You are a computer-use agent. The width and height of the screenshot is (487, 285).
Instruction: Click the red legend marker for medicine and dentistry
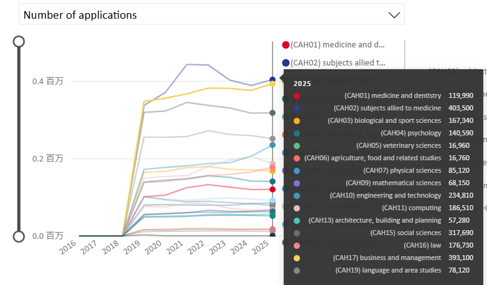point(286,45)
